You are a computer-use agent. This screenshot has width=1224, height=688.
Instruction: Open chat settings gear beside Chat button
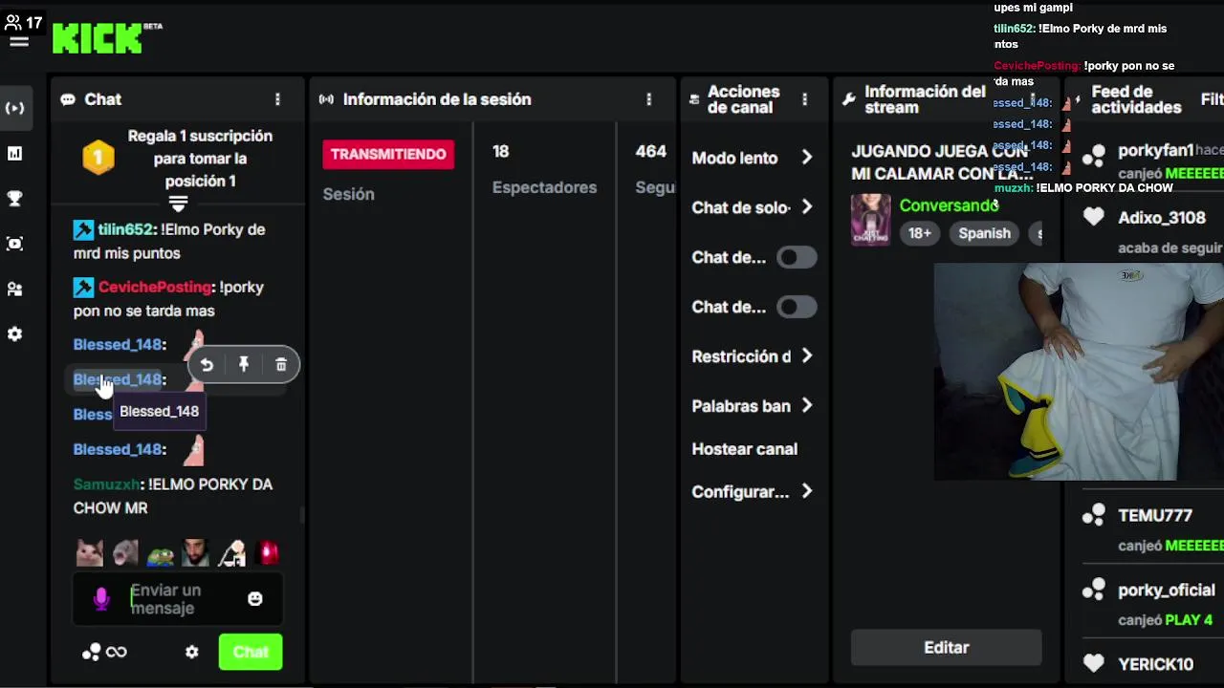[192, 652]
